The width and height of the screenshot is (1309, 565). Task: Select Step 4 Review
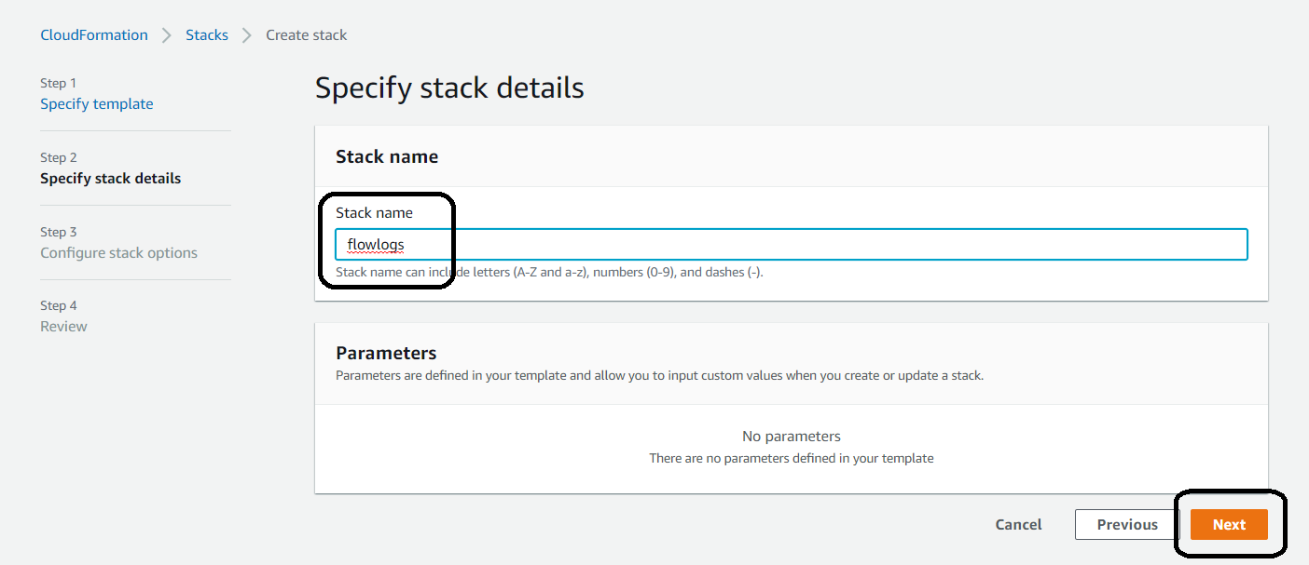pyautogui.click(x=64, y=327)
